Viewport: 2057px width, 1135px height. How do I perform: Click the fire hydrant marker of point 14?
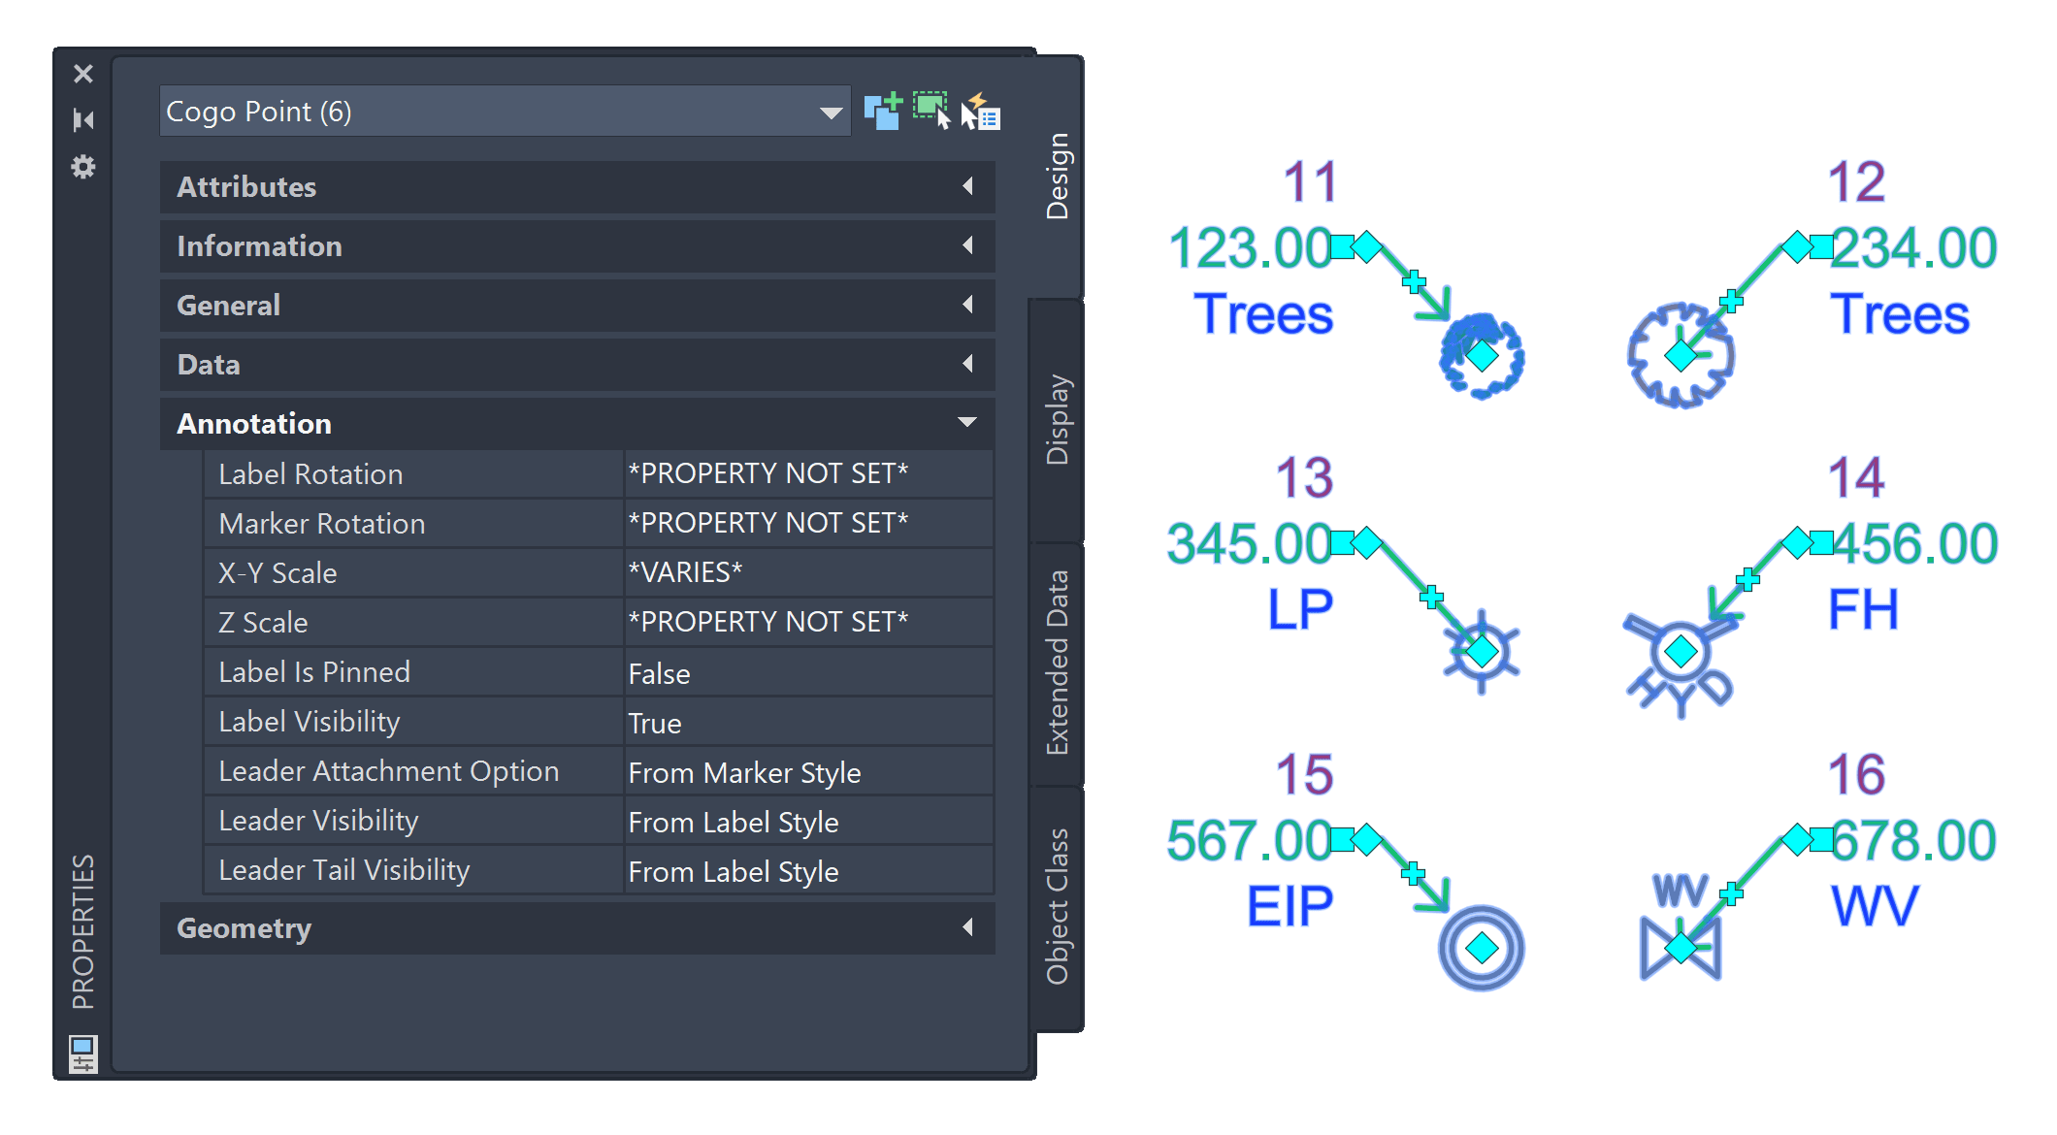click(1681, 664)
